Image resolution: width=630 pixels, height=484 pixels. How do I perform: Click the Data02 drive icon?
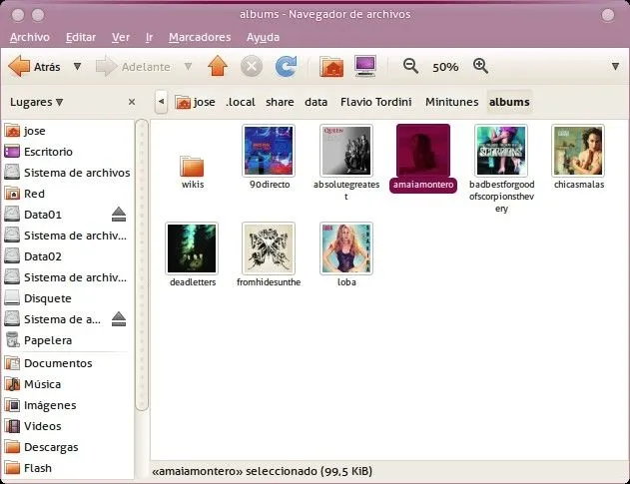[12, 256]
